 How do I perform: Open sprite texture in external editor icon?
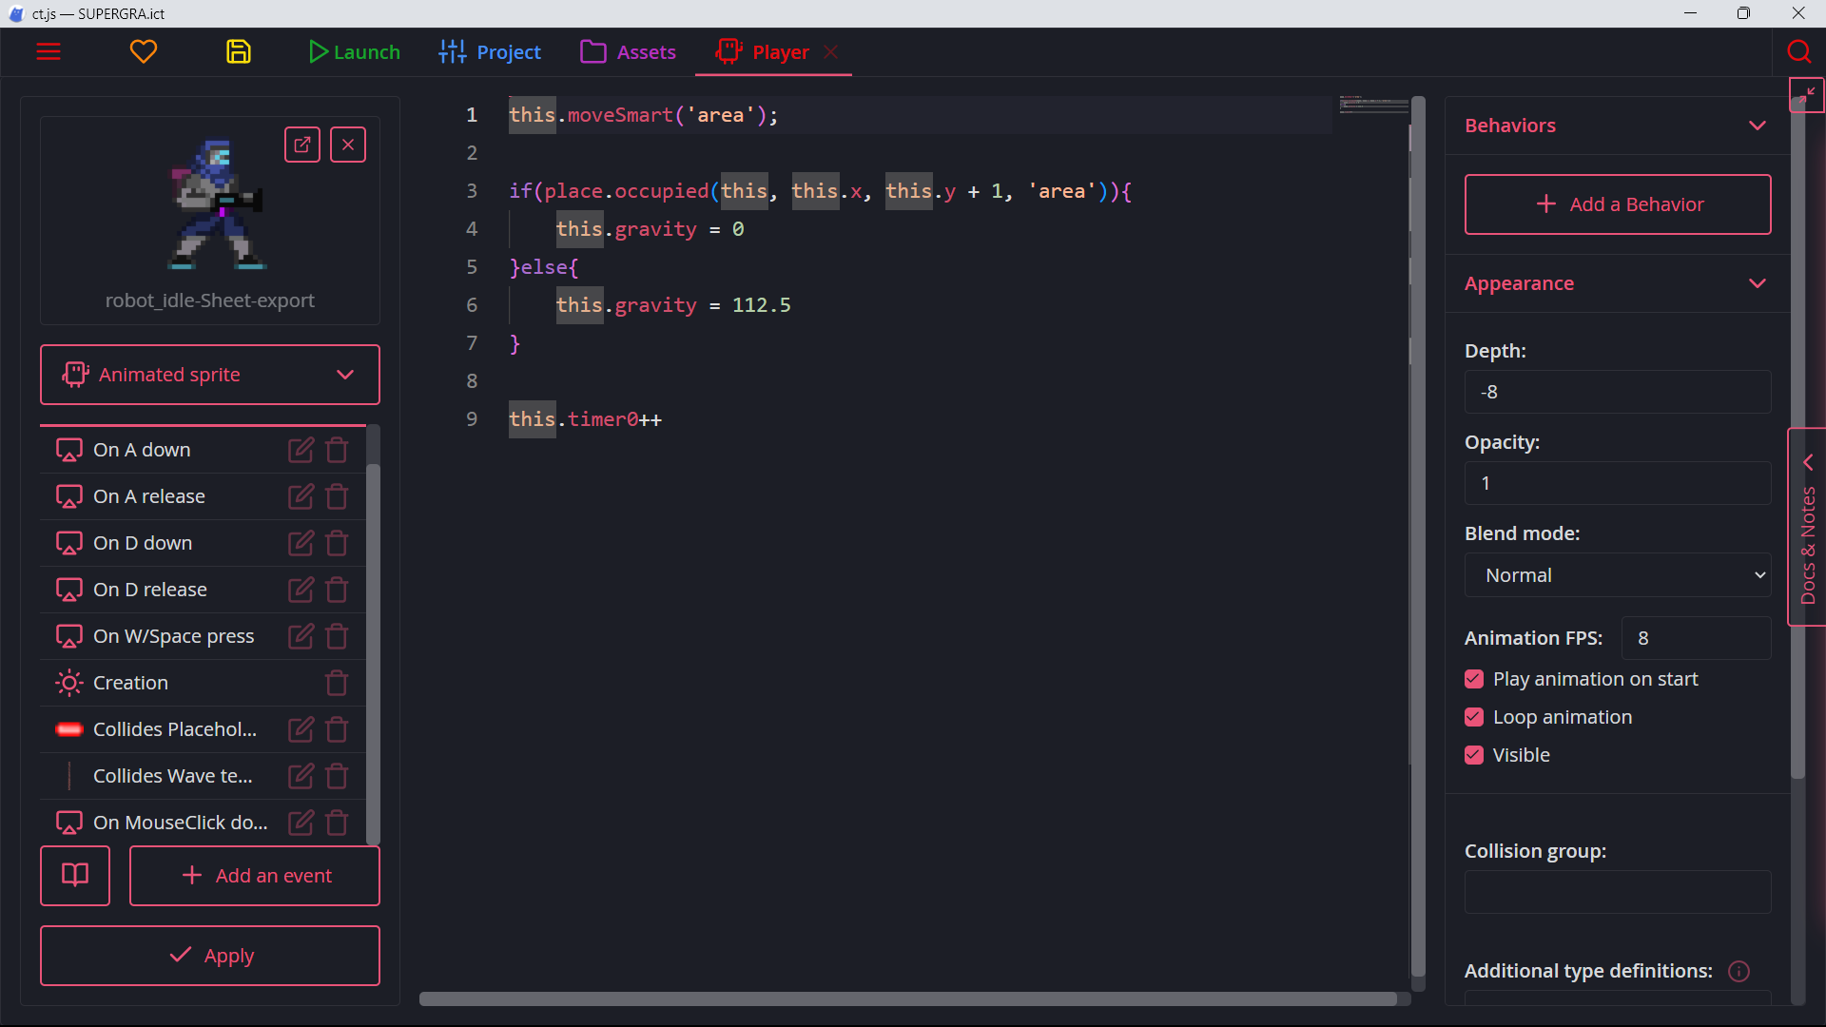click(302, 145)
